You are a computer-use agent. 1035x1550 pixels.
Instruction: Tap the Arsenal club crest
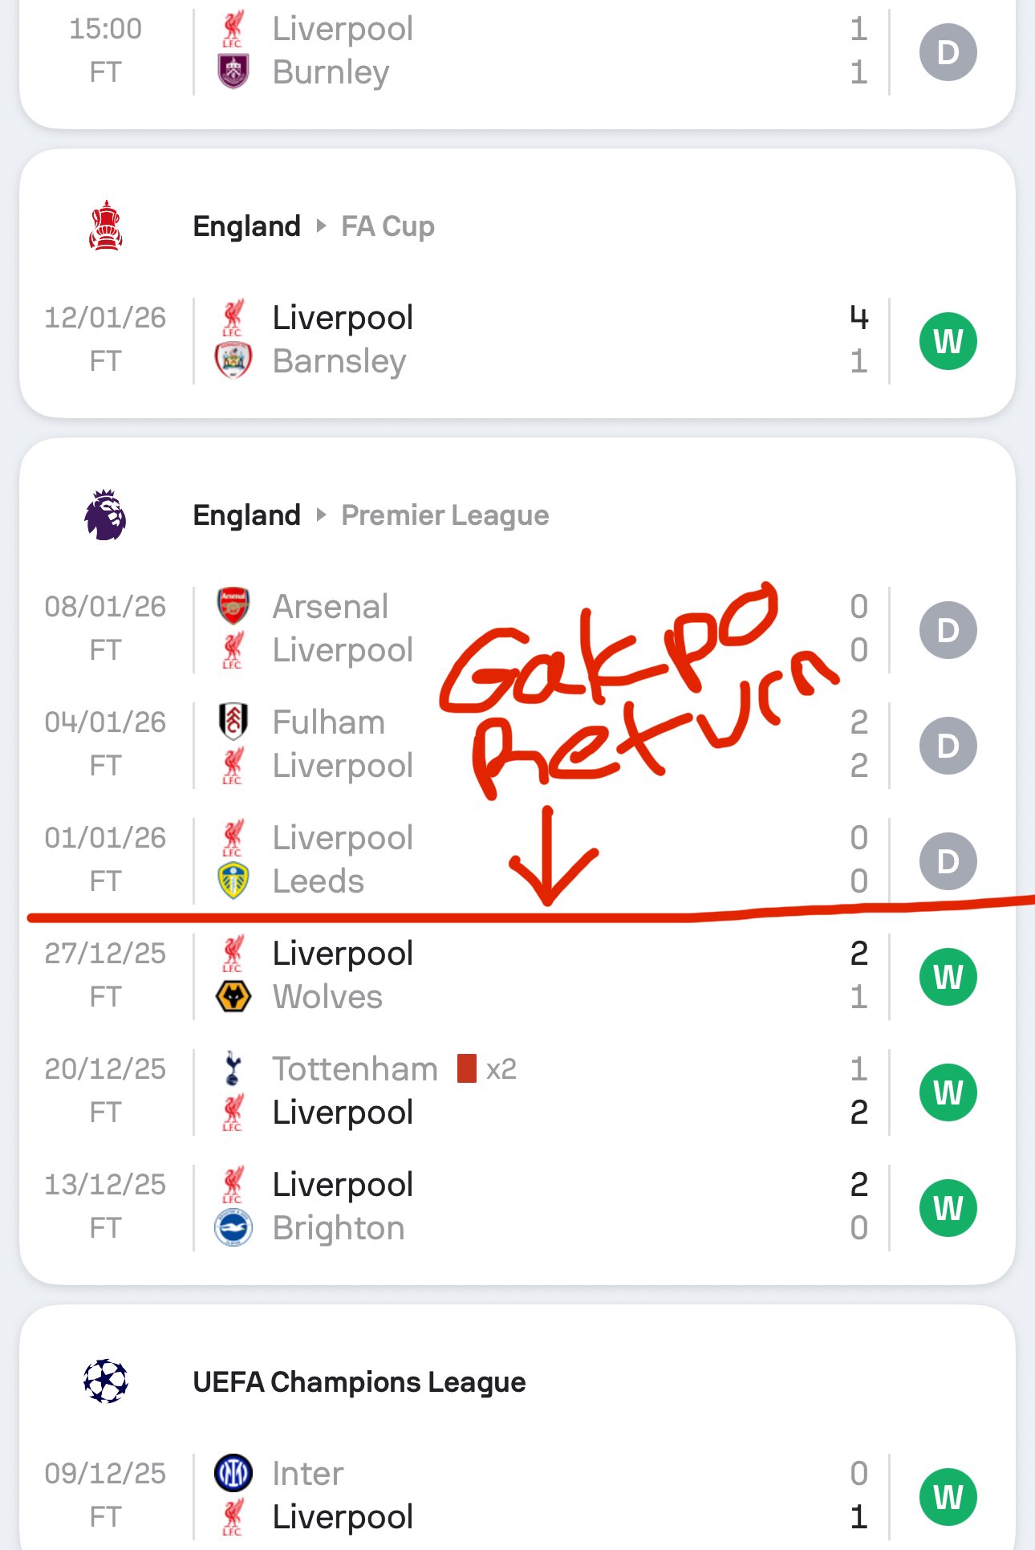tap(233, 606)
